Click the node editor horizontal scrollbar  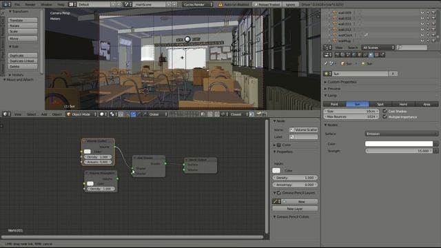coord(132,237)
